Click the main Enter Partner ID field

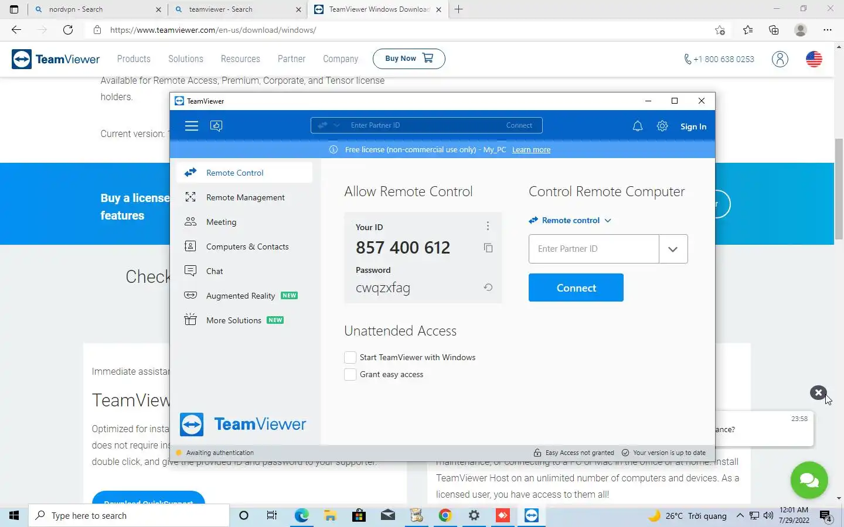point(594,249)
